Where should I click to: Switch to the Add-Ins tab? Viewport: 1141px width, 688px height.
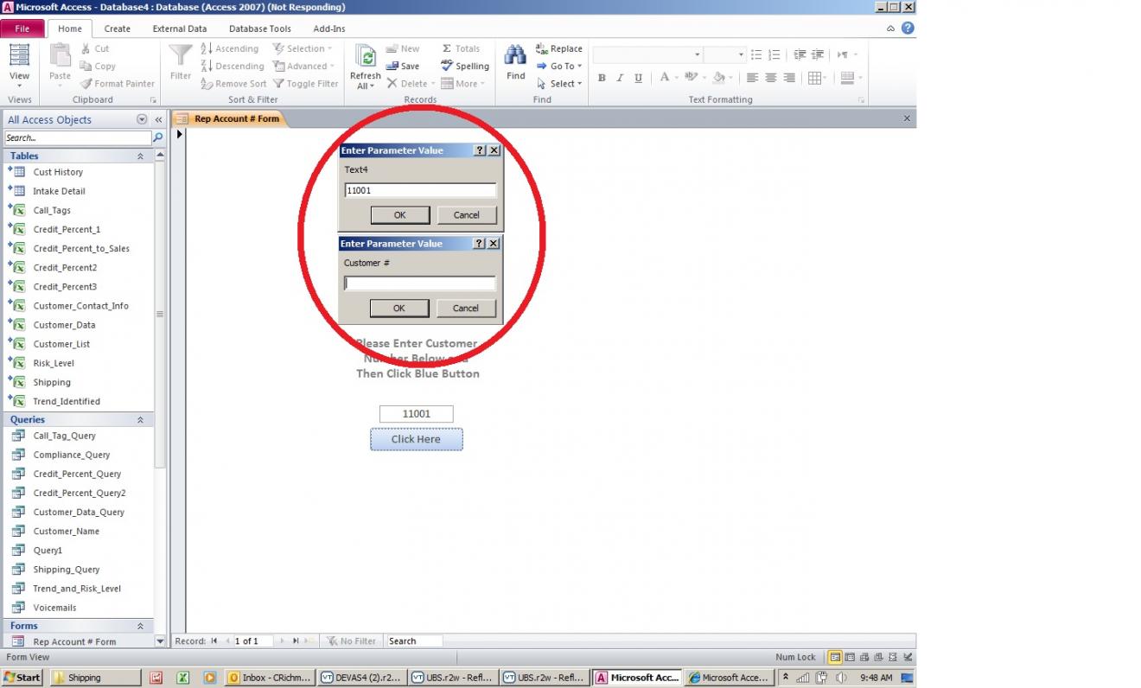coord(329,29)
